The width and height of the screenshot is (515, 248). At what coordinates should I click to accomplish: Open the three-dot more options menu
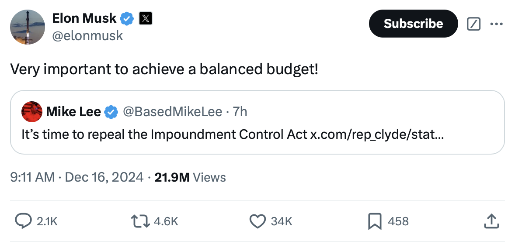497,24
